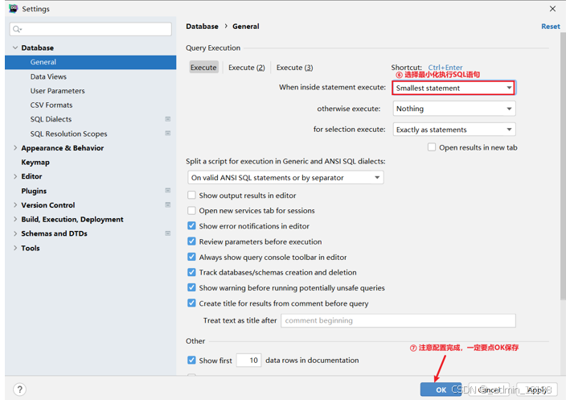The height and width of the screenshot is (400, 570).
Task: Enable Show output results in editor
Action: coord(191,195)
